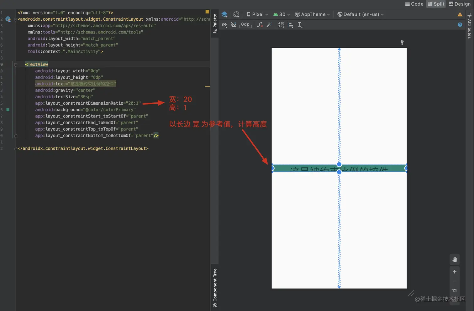Select the bottom constraint handle on TextView
This screenshot has width=474, height=311.
339,172
